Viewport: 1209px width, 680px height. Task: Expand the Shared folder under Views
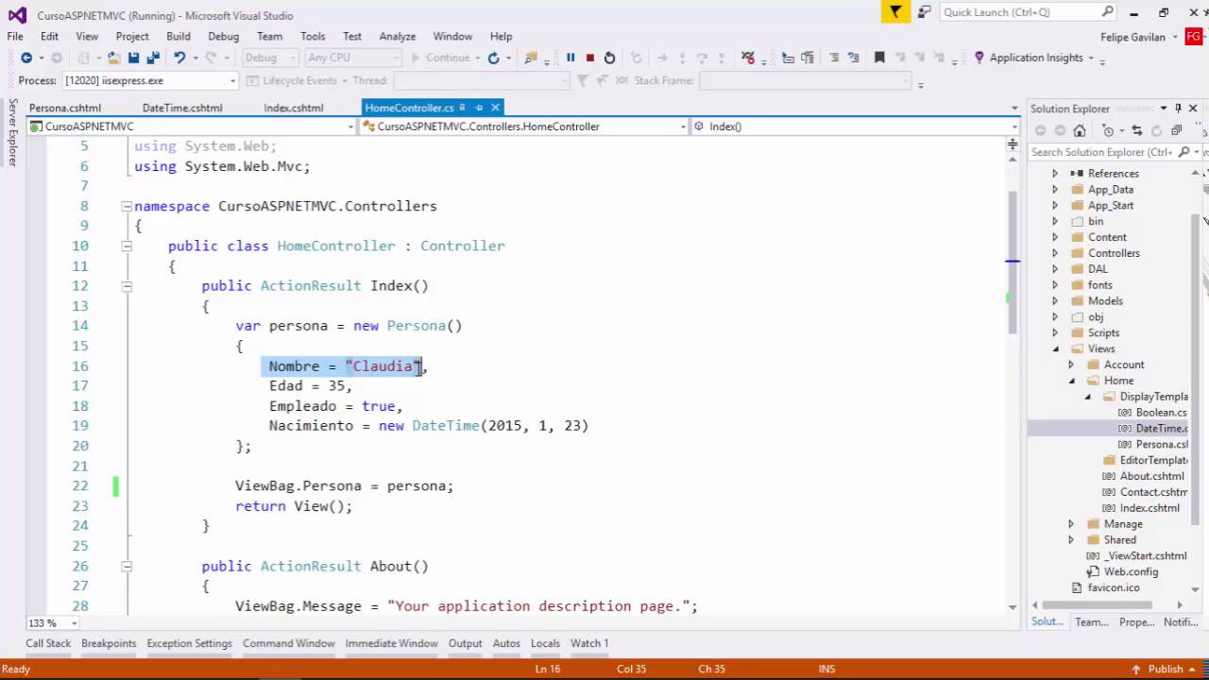pyautogui.click(x=1071, y=540)
